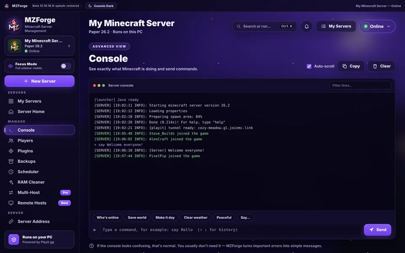Click the small MZForge icon in title bar
This screenshot has height=253, width=405.
point(7,5)
